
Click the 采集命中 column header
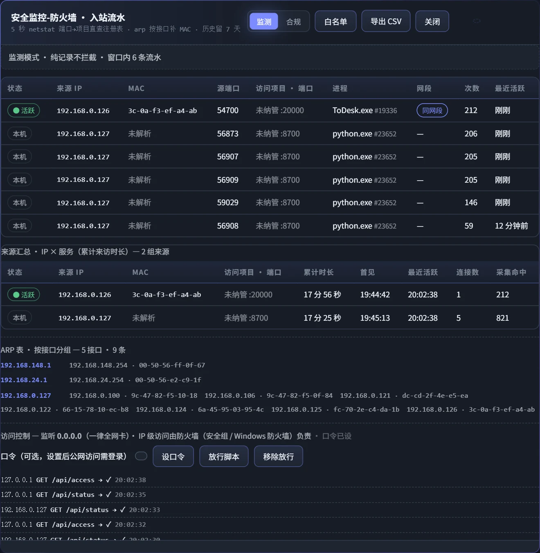click(511, 272)
